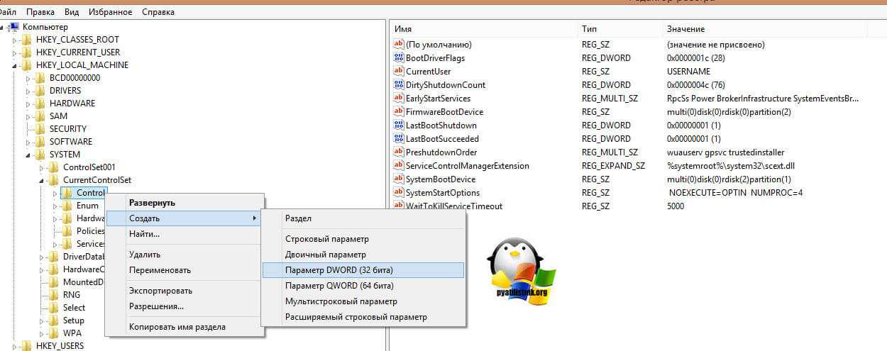
Task: Click the LastBootSucceeded DWORD icon
Action: click(x=398, y=139)
